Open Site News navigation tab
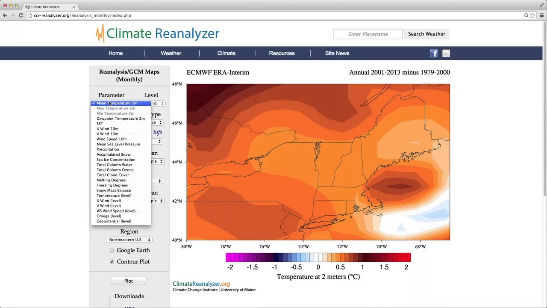The image size is (547, 308). [x=337, y=53]
